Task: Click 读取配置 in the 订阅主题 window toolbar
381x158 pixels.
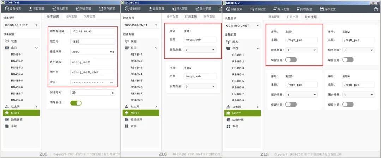Action: [x=157, y=8]
